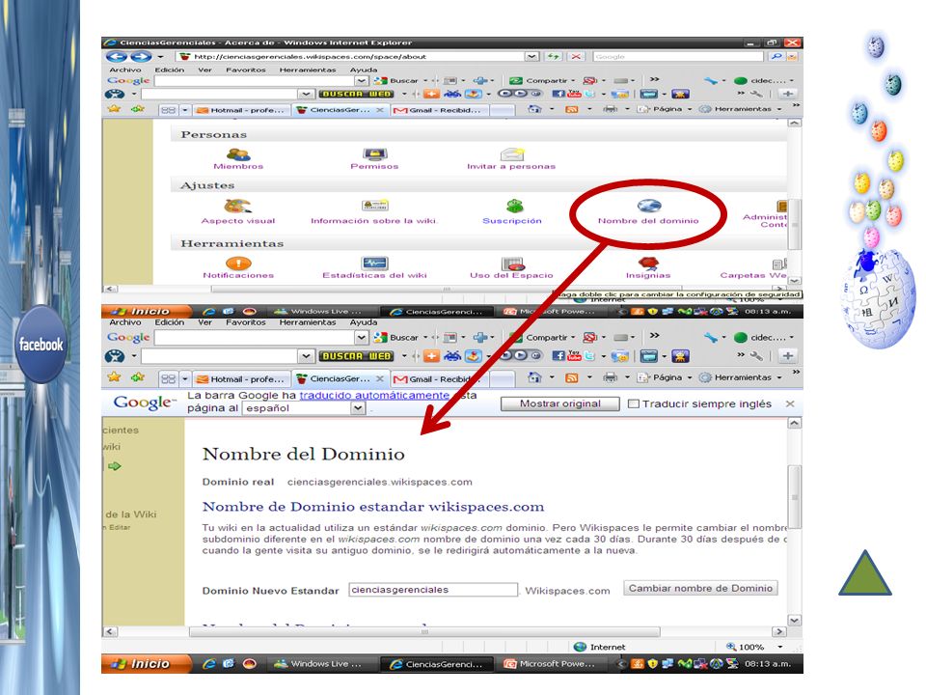The width and height of the screenshot is (926, 695).
Task: Click Home icon in Nombre del Dominio window
Action: coord(534,377)
